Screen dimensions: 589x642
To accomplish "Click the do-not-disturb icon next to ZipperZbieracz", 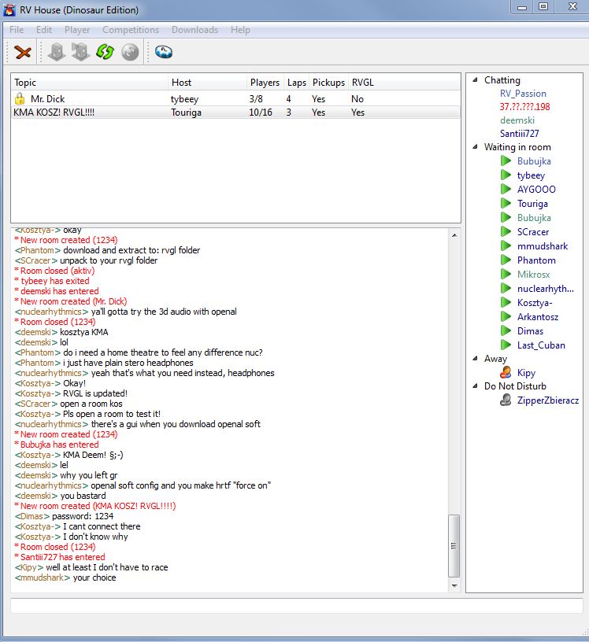I will [506, 400].
